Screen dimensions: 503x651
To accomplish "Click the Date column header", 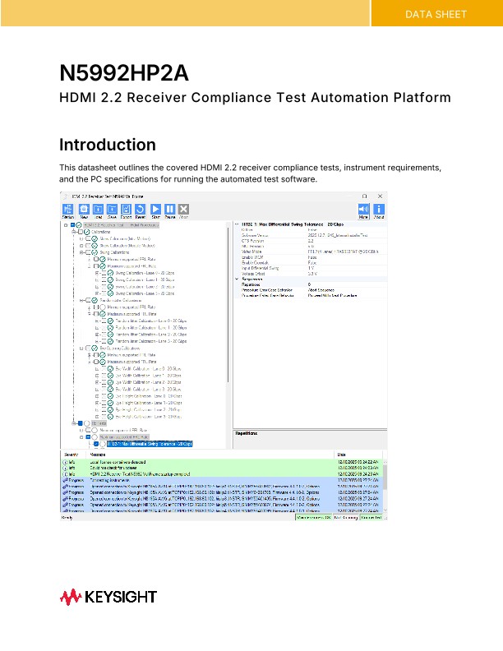I will pyautogui.click(x=342, y=455).
